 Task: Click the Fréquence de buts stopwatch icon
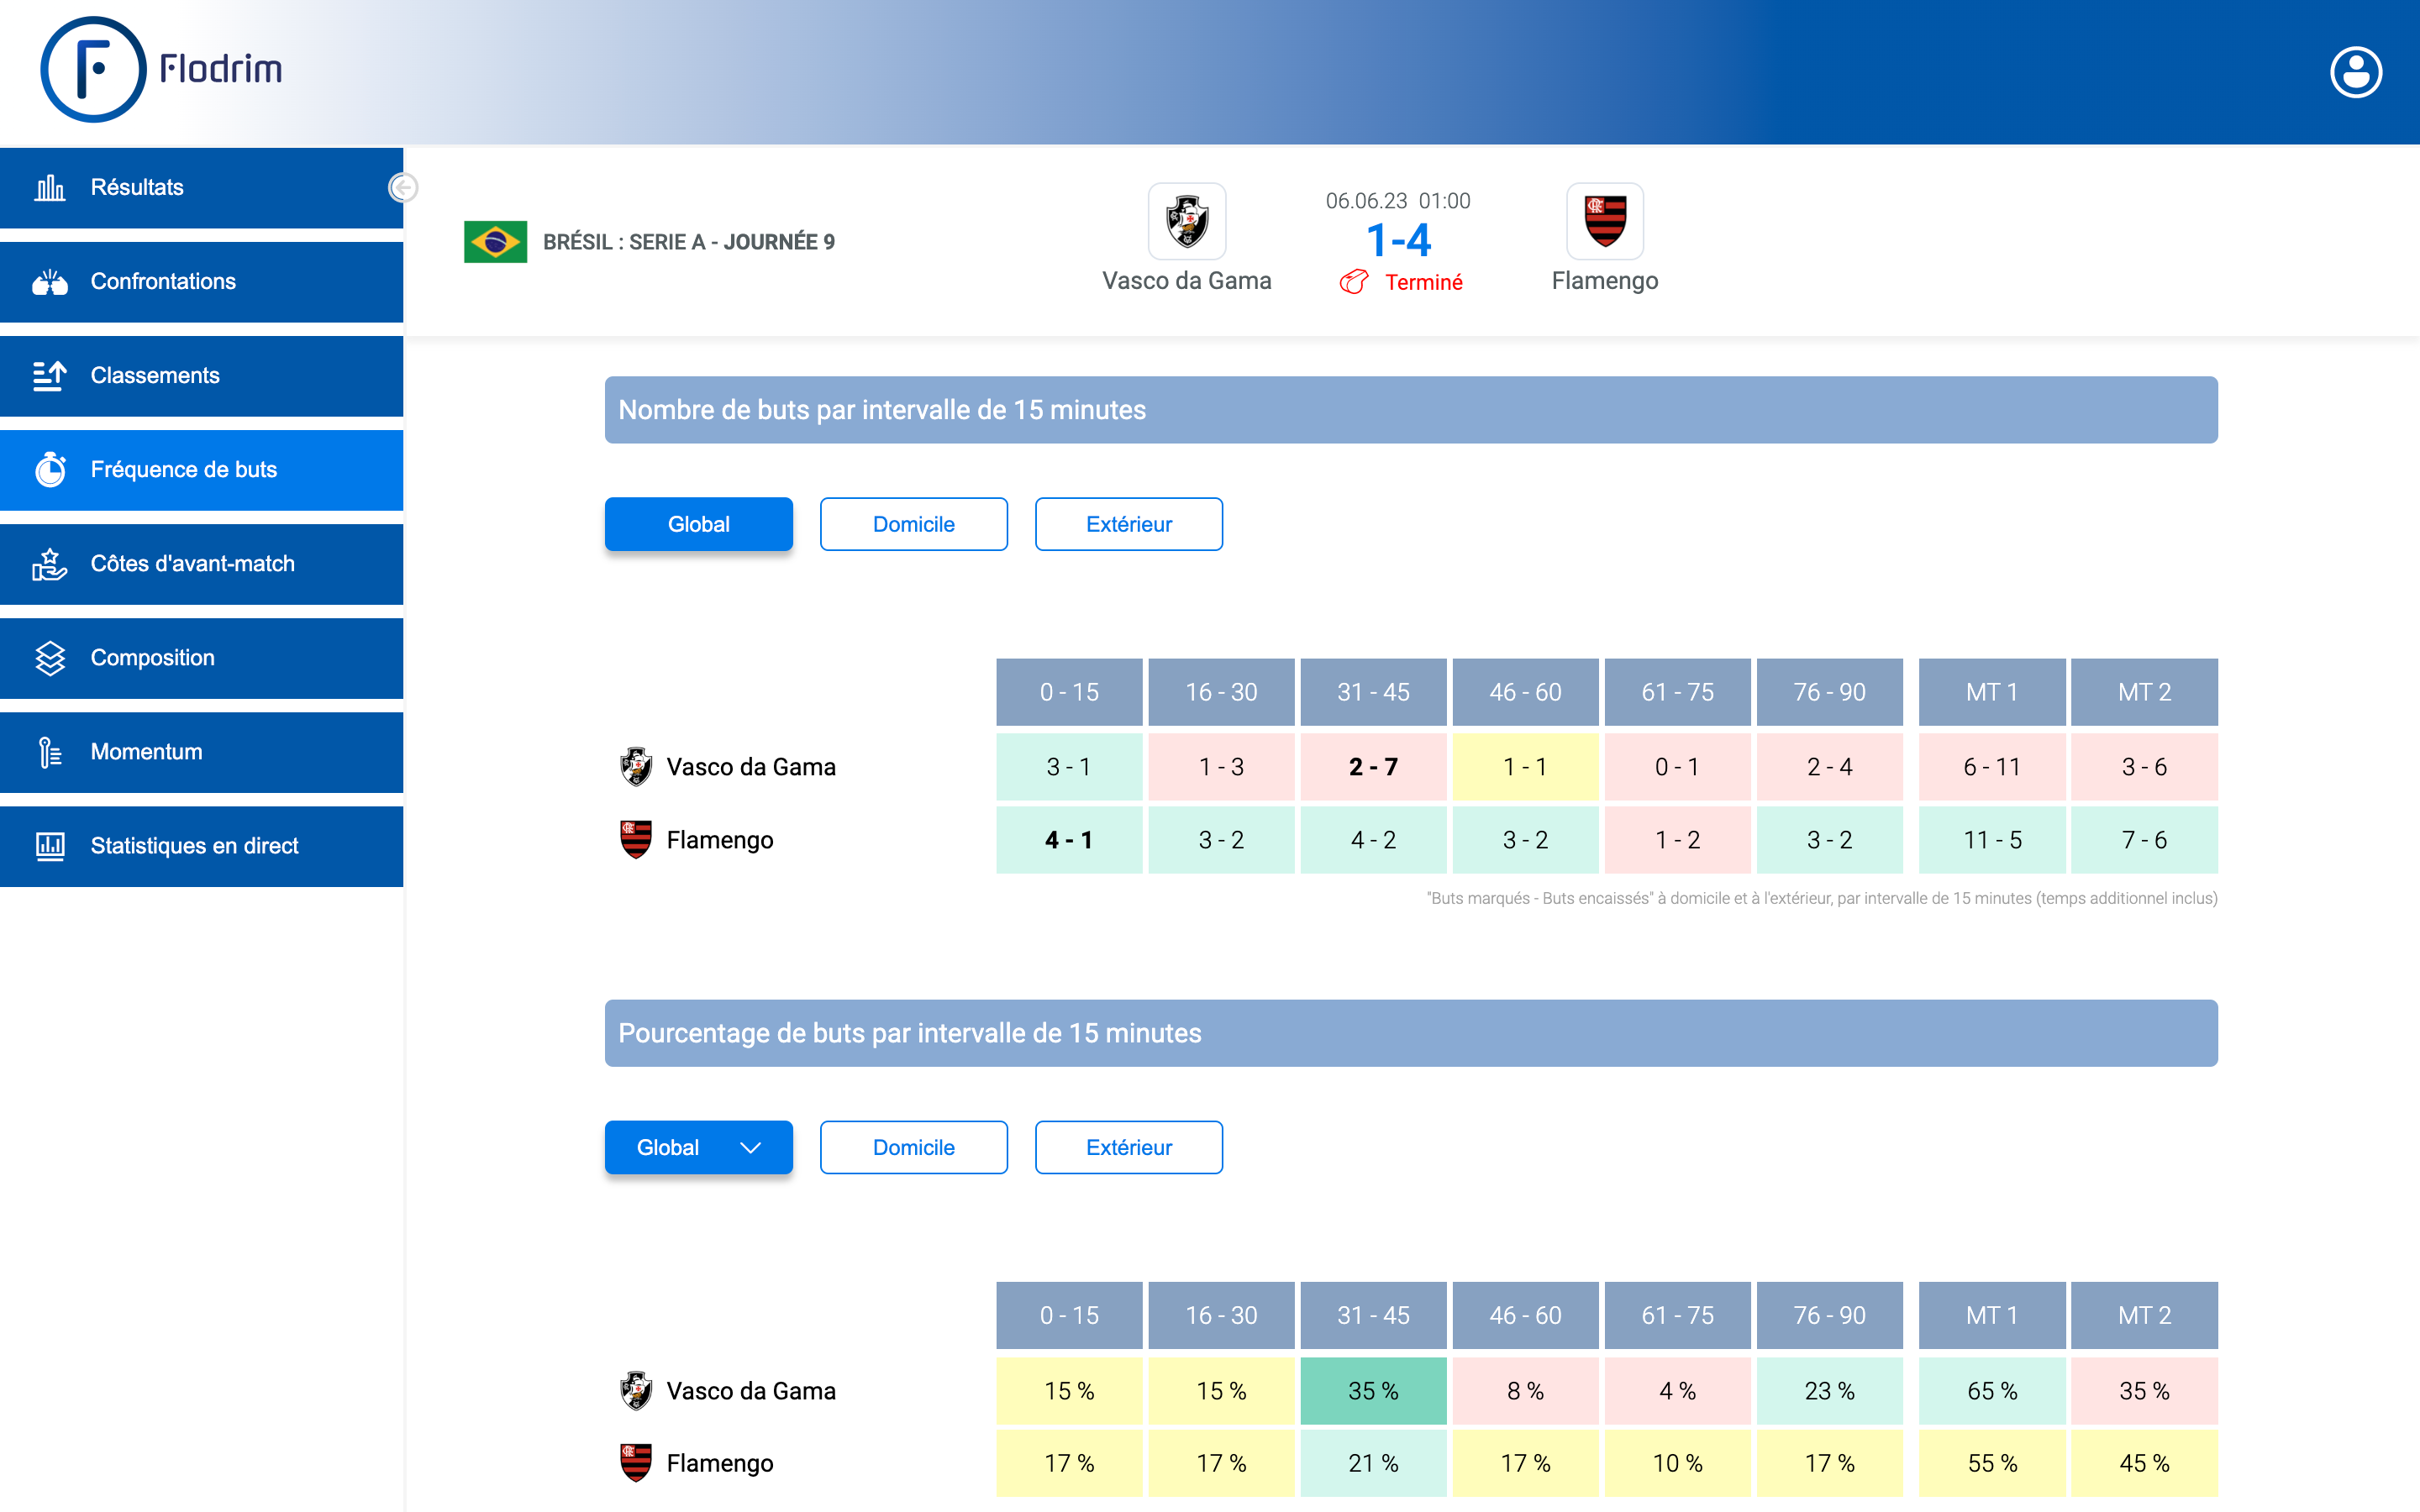pos(50,469)
